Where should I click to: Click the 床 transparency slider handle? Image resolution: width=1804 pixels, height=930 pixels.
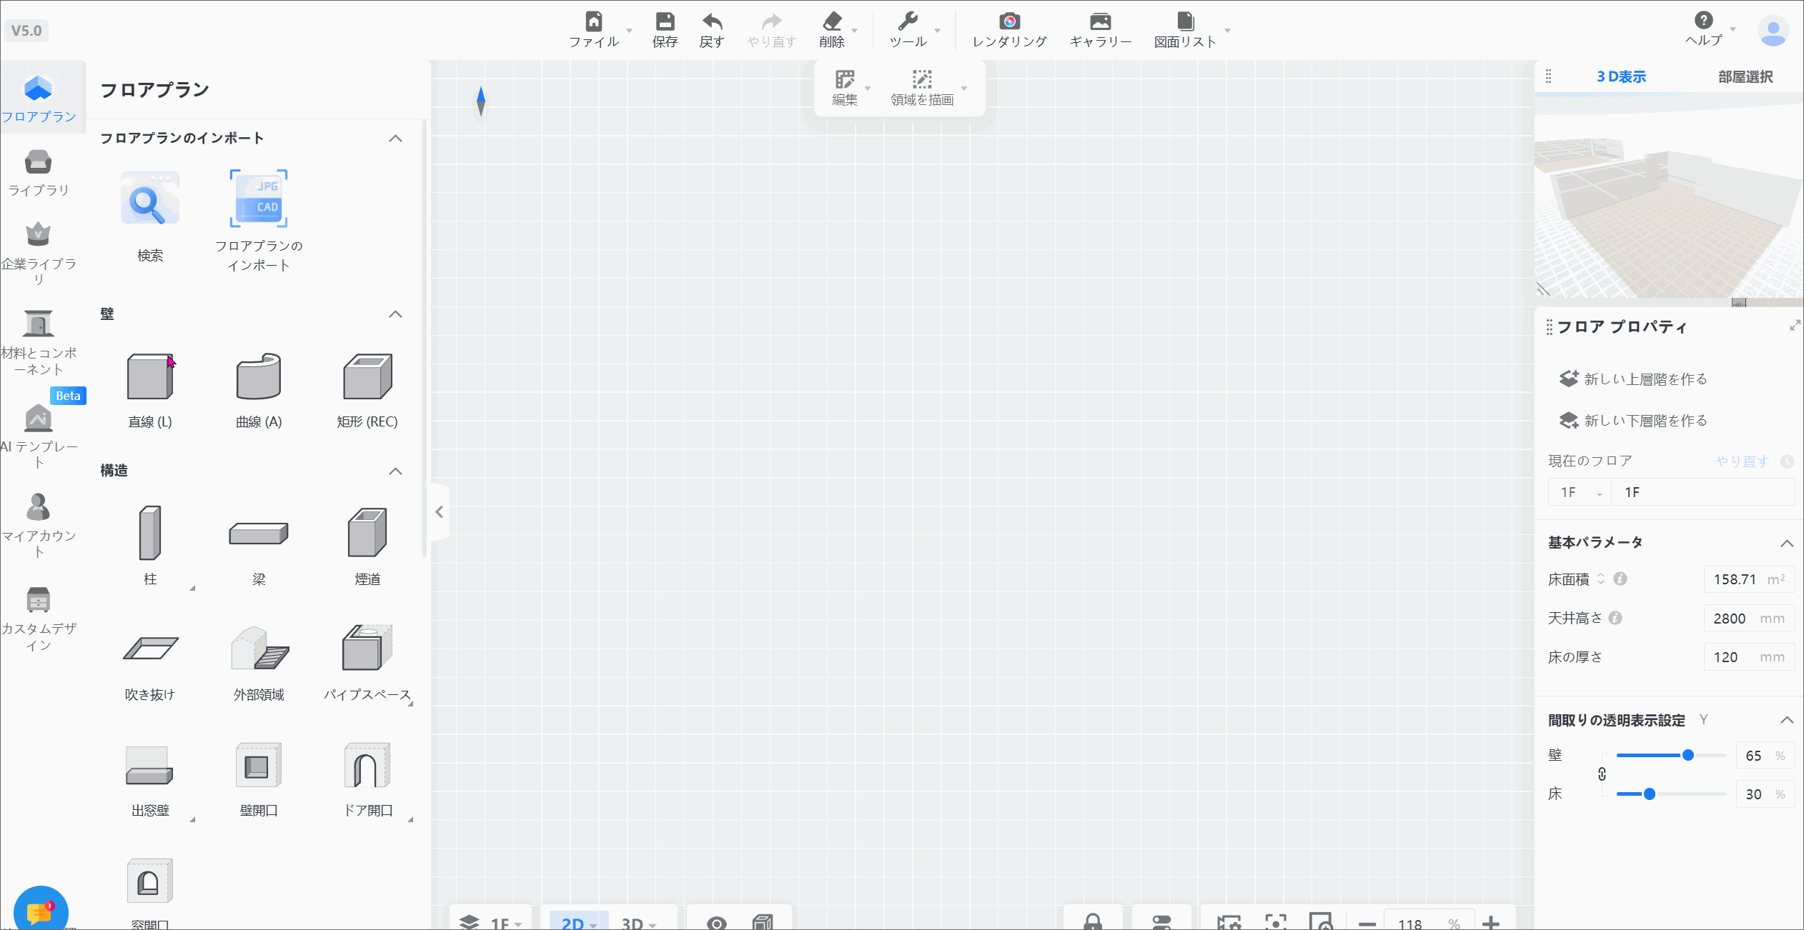(1650, 794)
